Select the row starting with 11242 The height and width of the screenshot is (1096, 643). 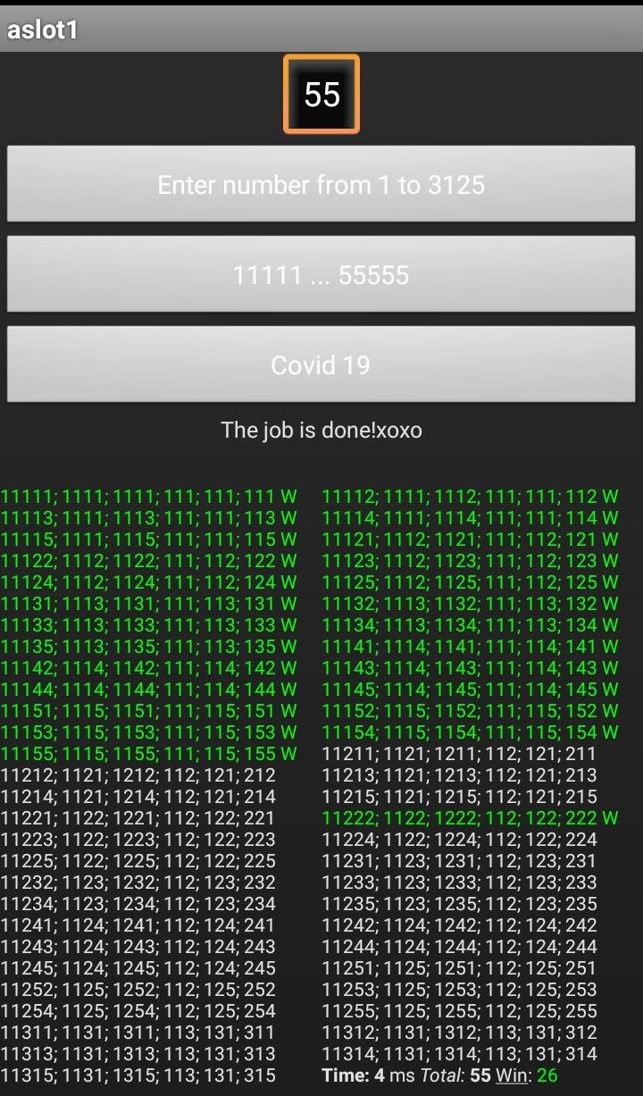click(x=459, y=924)
